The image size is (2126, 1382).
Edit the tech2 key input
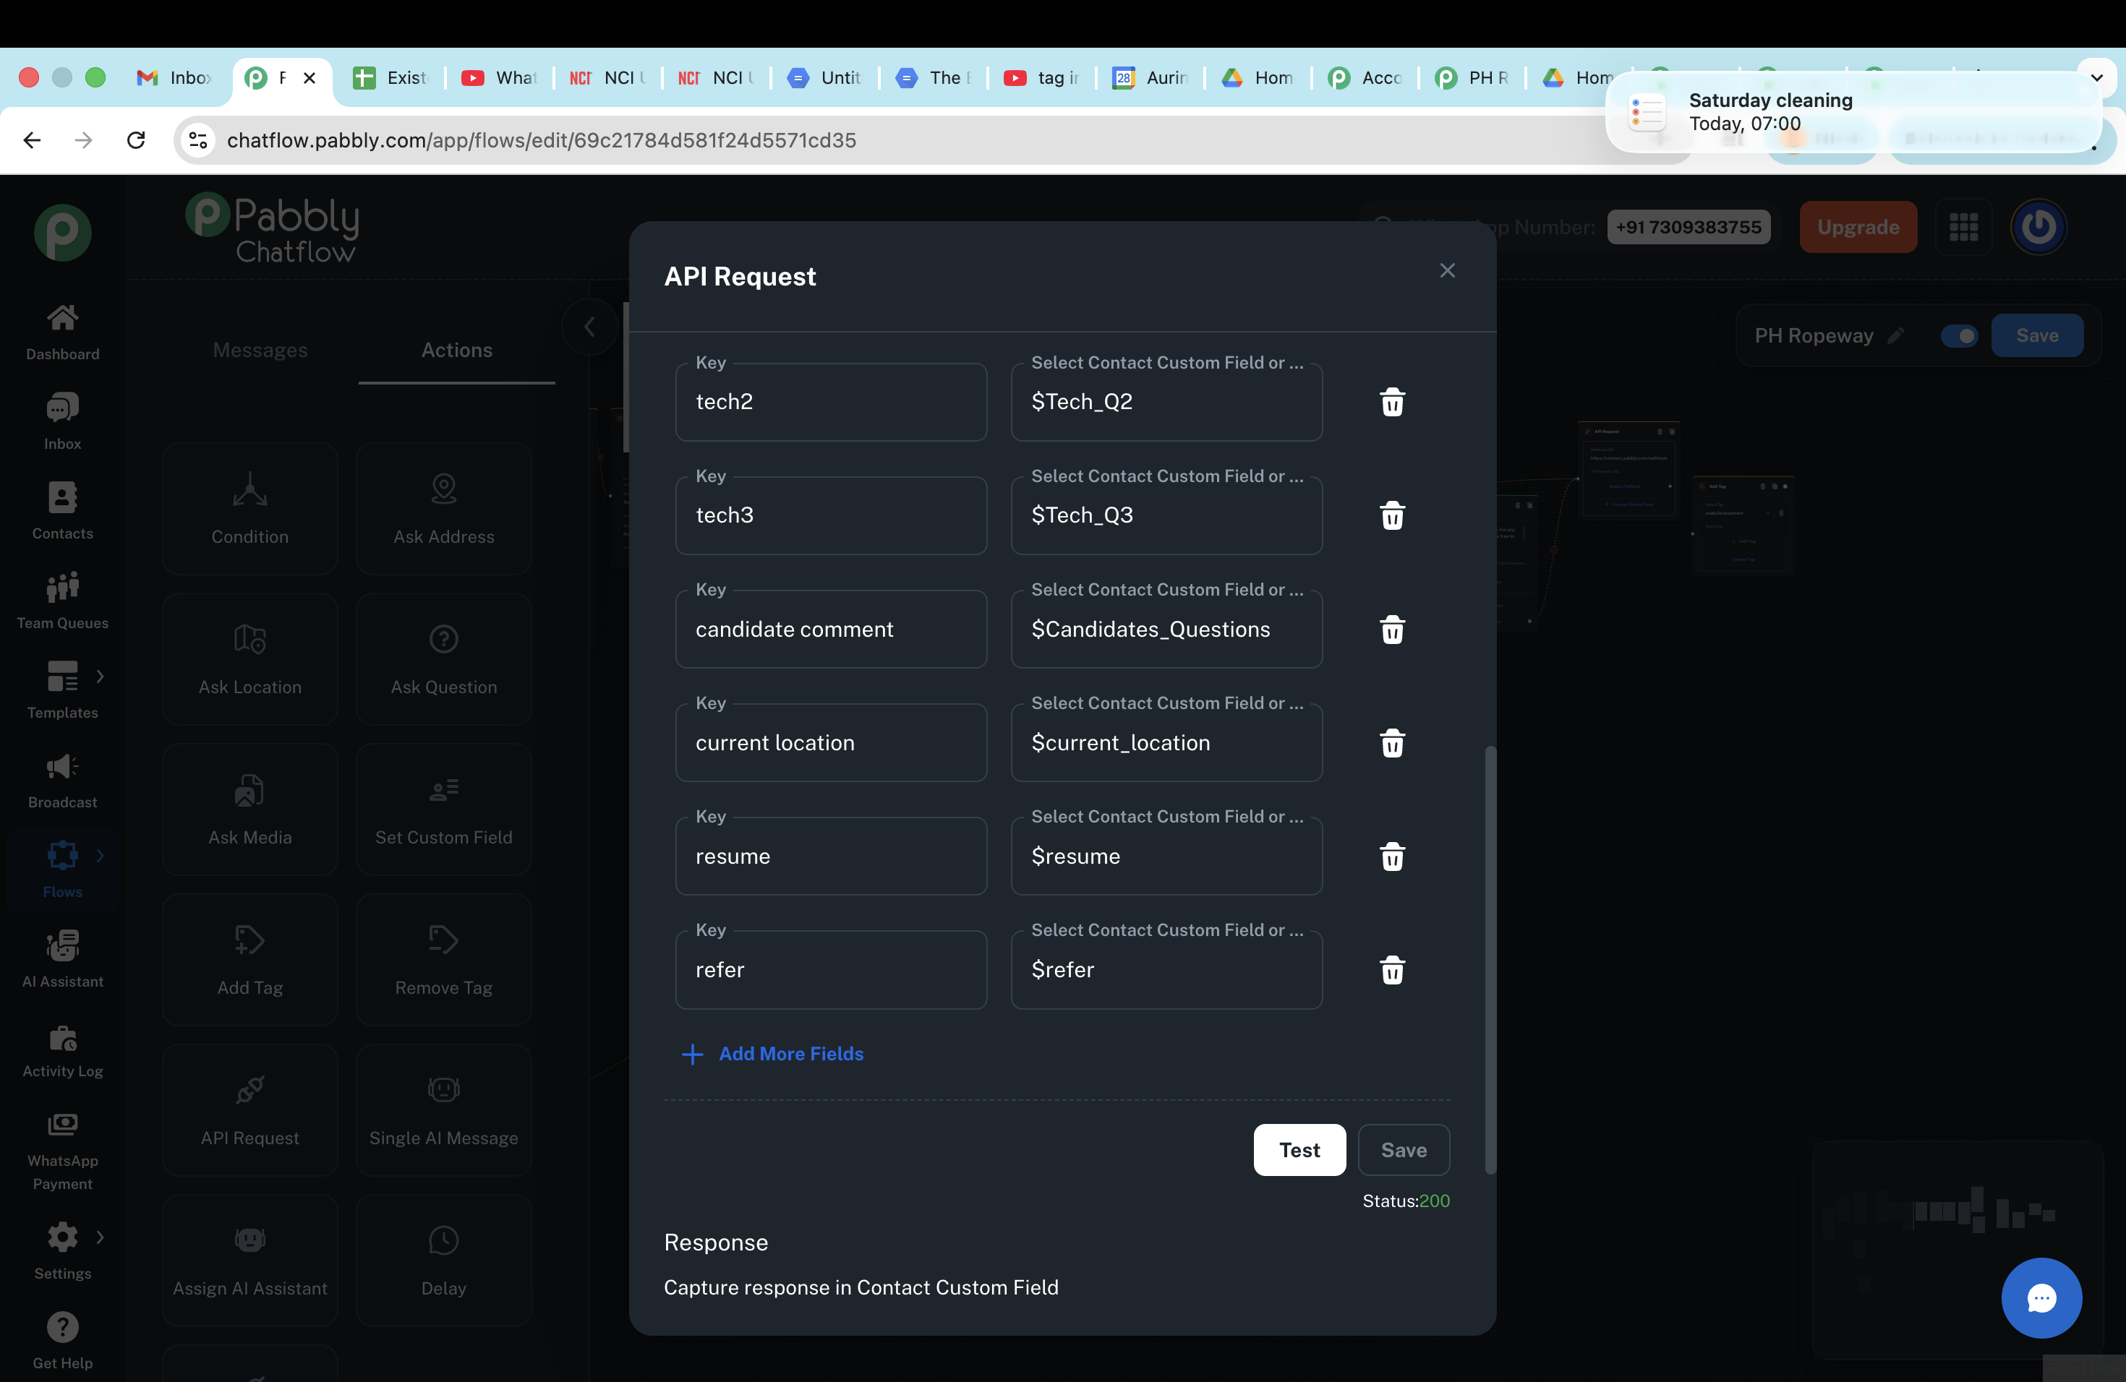(x=831, y=402)
